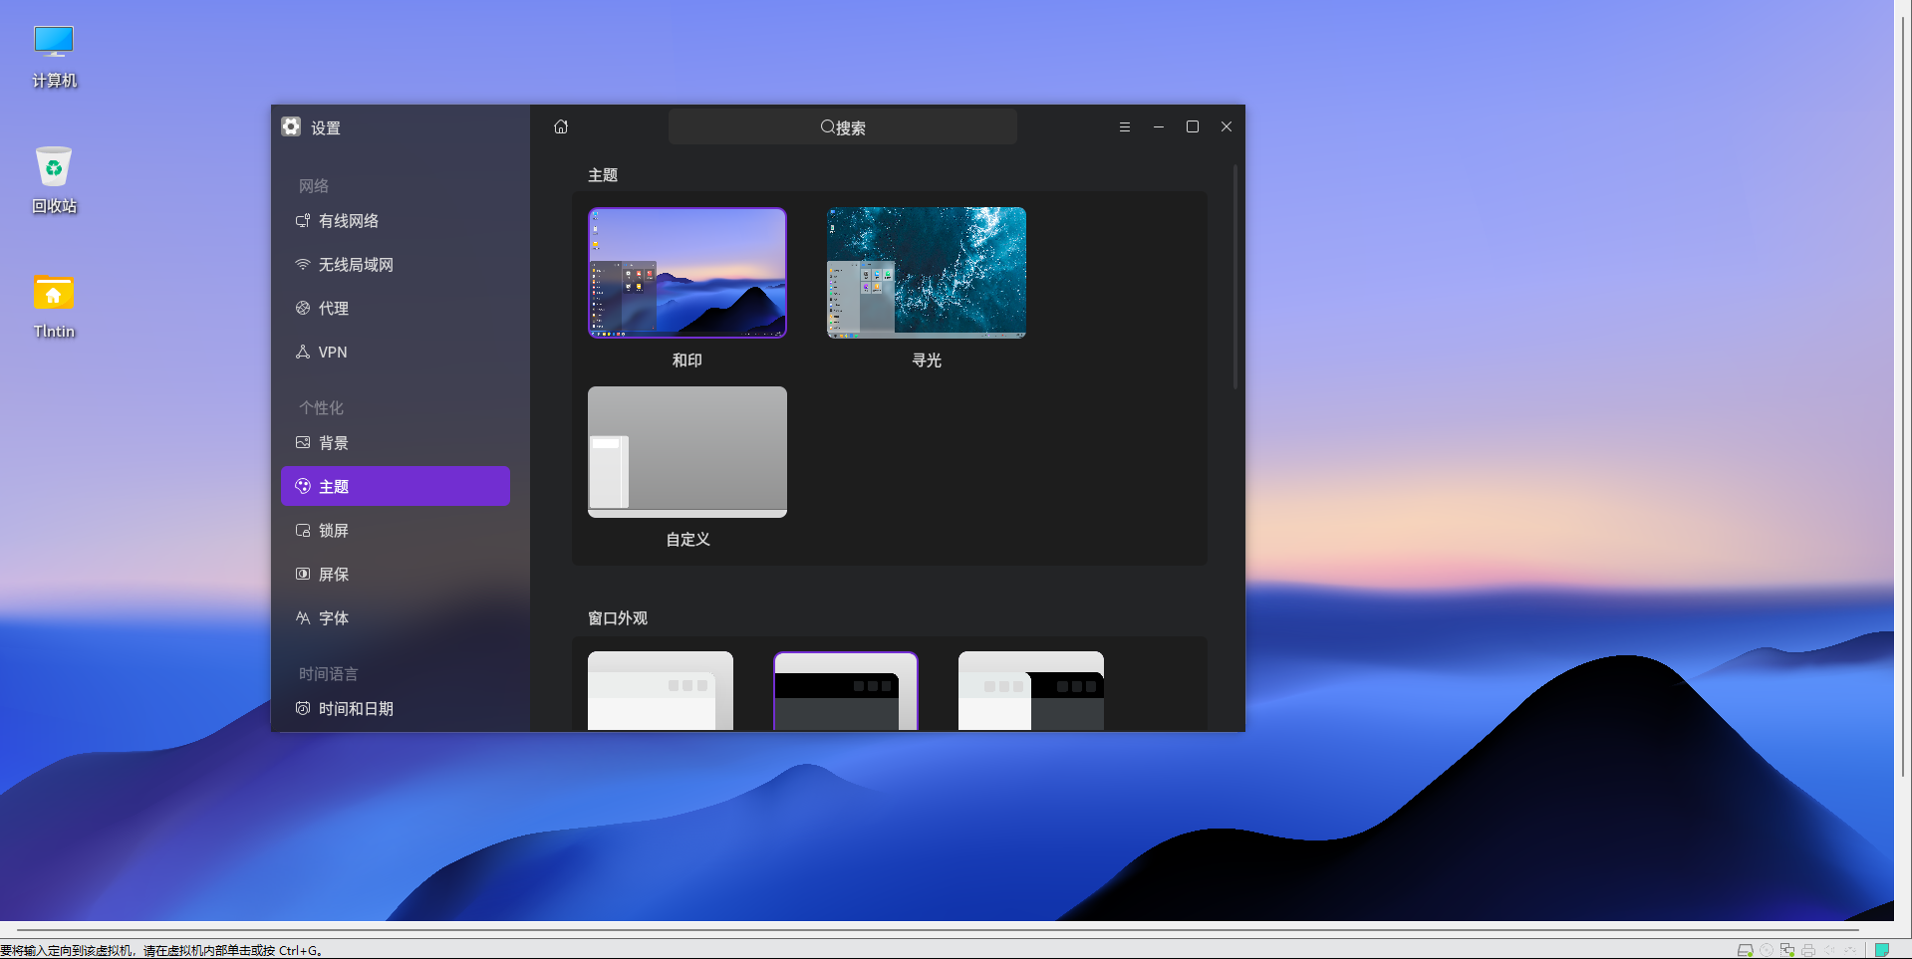
Task: Open Computer desktop icon
Action: point(54,44)
